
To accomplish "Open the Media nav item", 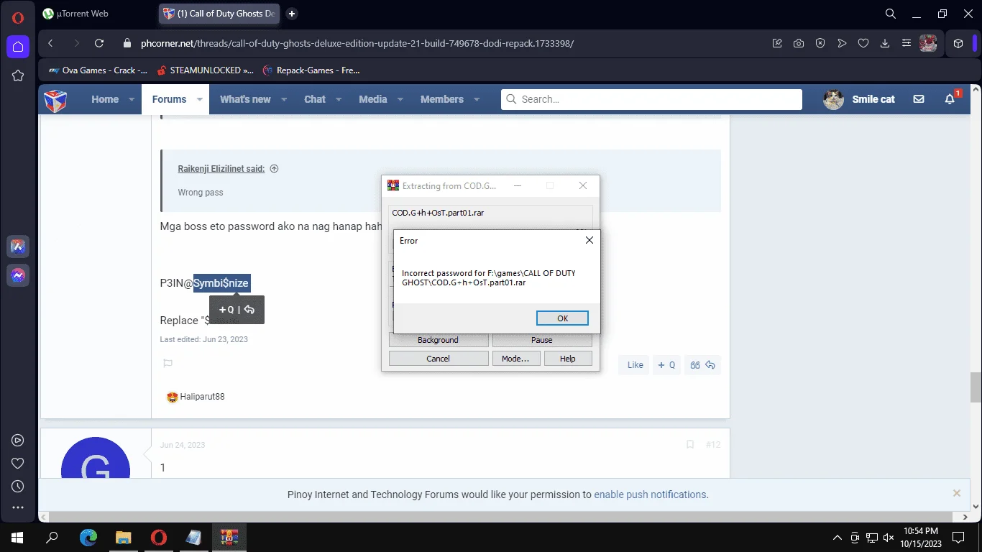I will 373,99.
